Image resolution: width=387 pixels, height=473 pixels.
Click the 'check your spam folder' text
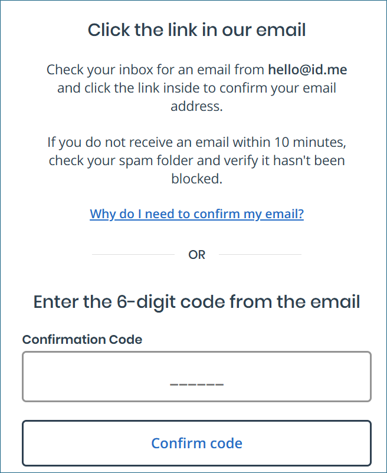pos(121,160)
